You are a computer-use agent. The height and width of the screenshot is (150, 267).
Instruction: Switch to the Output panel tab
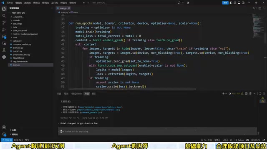(66, 94)
